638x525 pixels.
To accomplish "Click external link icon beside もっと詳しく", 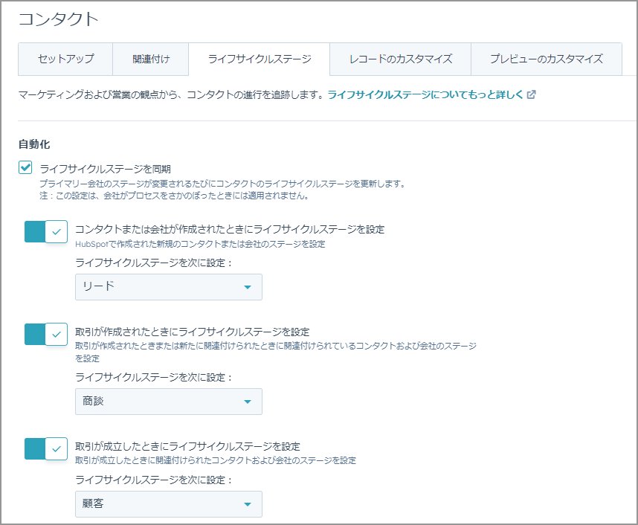I will coord(531,95).
